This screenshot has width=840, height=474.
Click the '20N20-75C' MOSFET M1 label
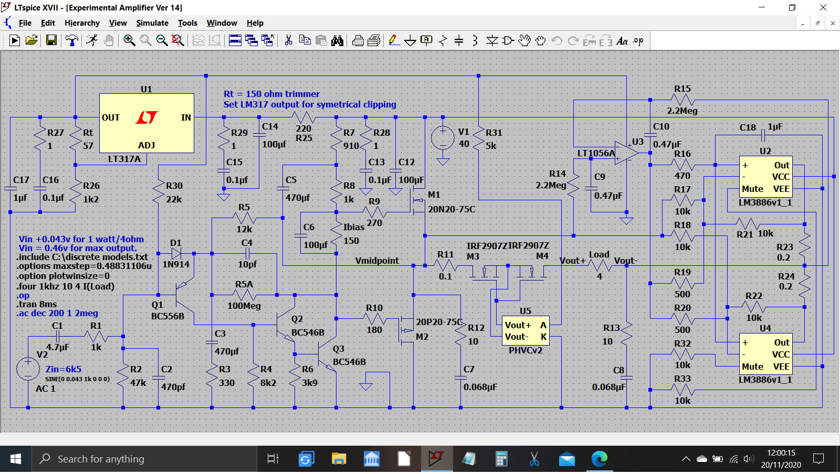[x=451, y=209]
